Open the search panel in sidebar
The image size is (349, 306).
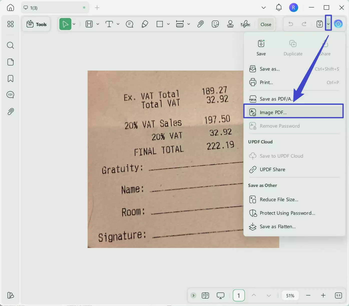tap(11, 45)
